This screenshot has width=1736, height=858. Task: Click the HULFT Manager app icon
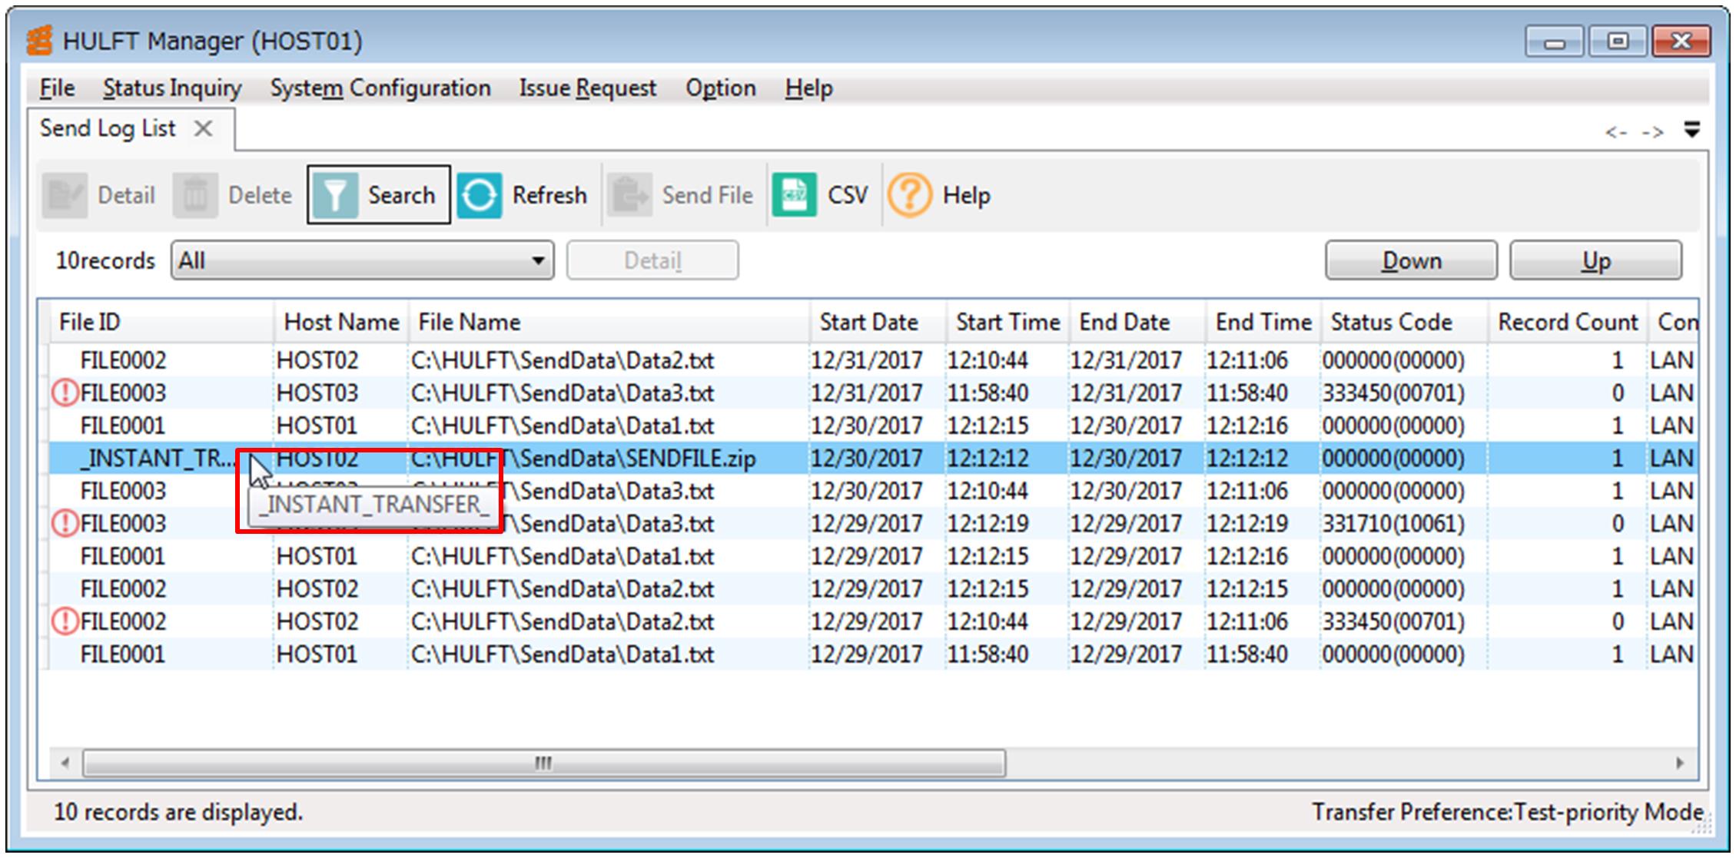click(40, 41)
